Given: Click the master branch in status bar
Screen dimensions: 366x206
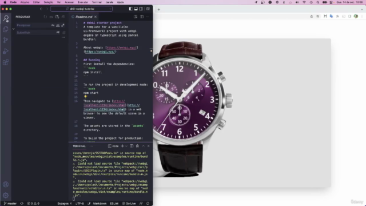Looking at the screenshot, I should coord(10,204).
